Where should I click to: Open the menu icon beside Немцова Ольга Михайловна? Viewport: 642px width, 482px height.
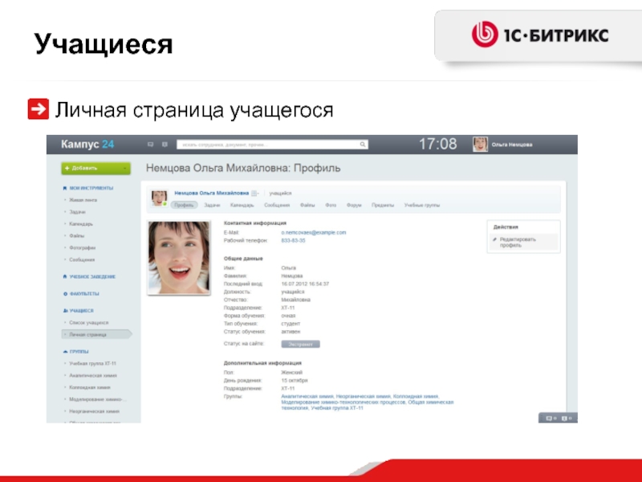point(254,193)
